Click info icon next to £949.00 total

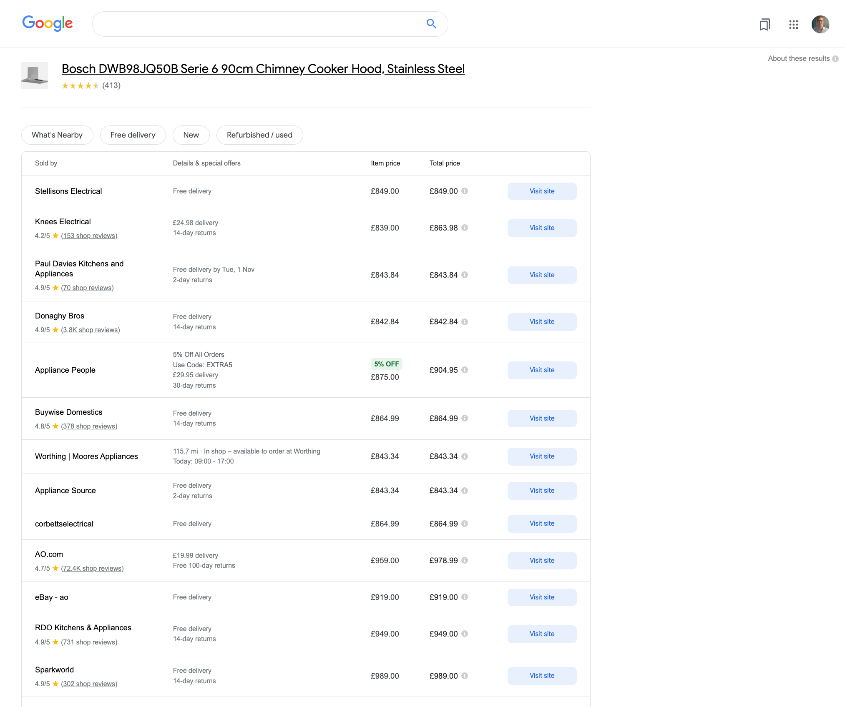click(465, 634)
